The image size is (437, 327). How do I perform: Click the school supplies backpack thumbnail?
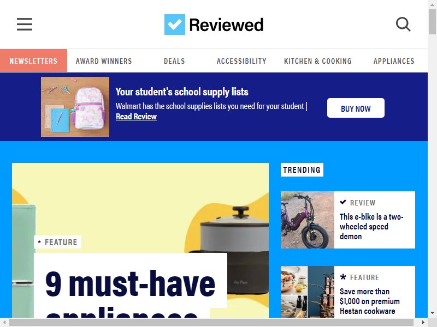[x=75, y=107]
